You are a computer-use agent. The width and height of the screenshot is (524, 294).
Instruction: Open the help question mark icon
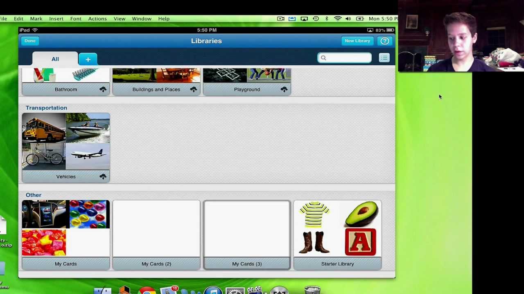[x=384, y=41]
